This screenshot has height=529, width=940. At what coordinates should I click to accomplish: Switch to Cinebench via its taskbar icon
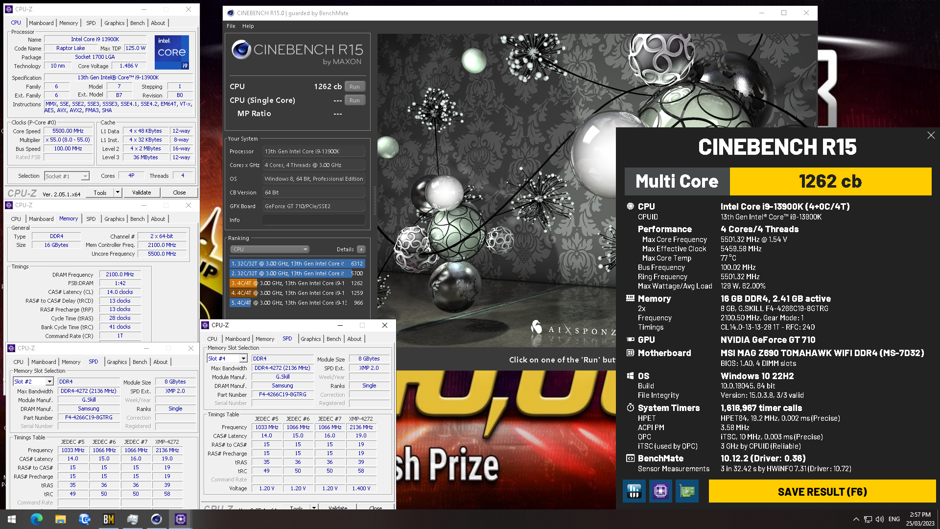(x=157, y=519)
